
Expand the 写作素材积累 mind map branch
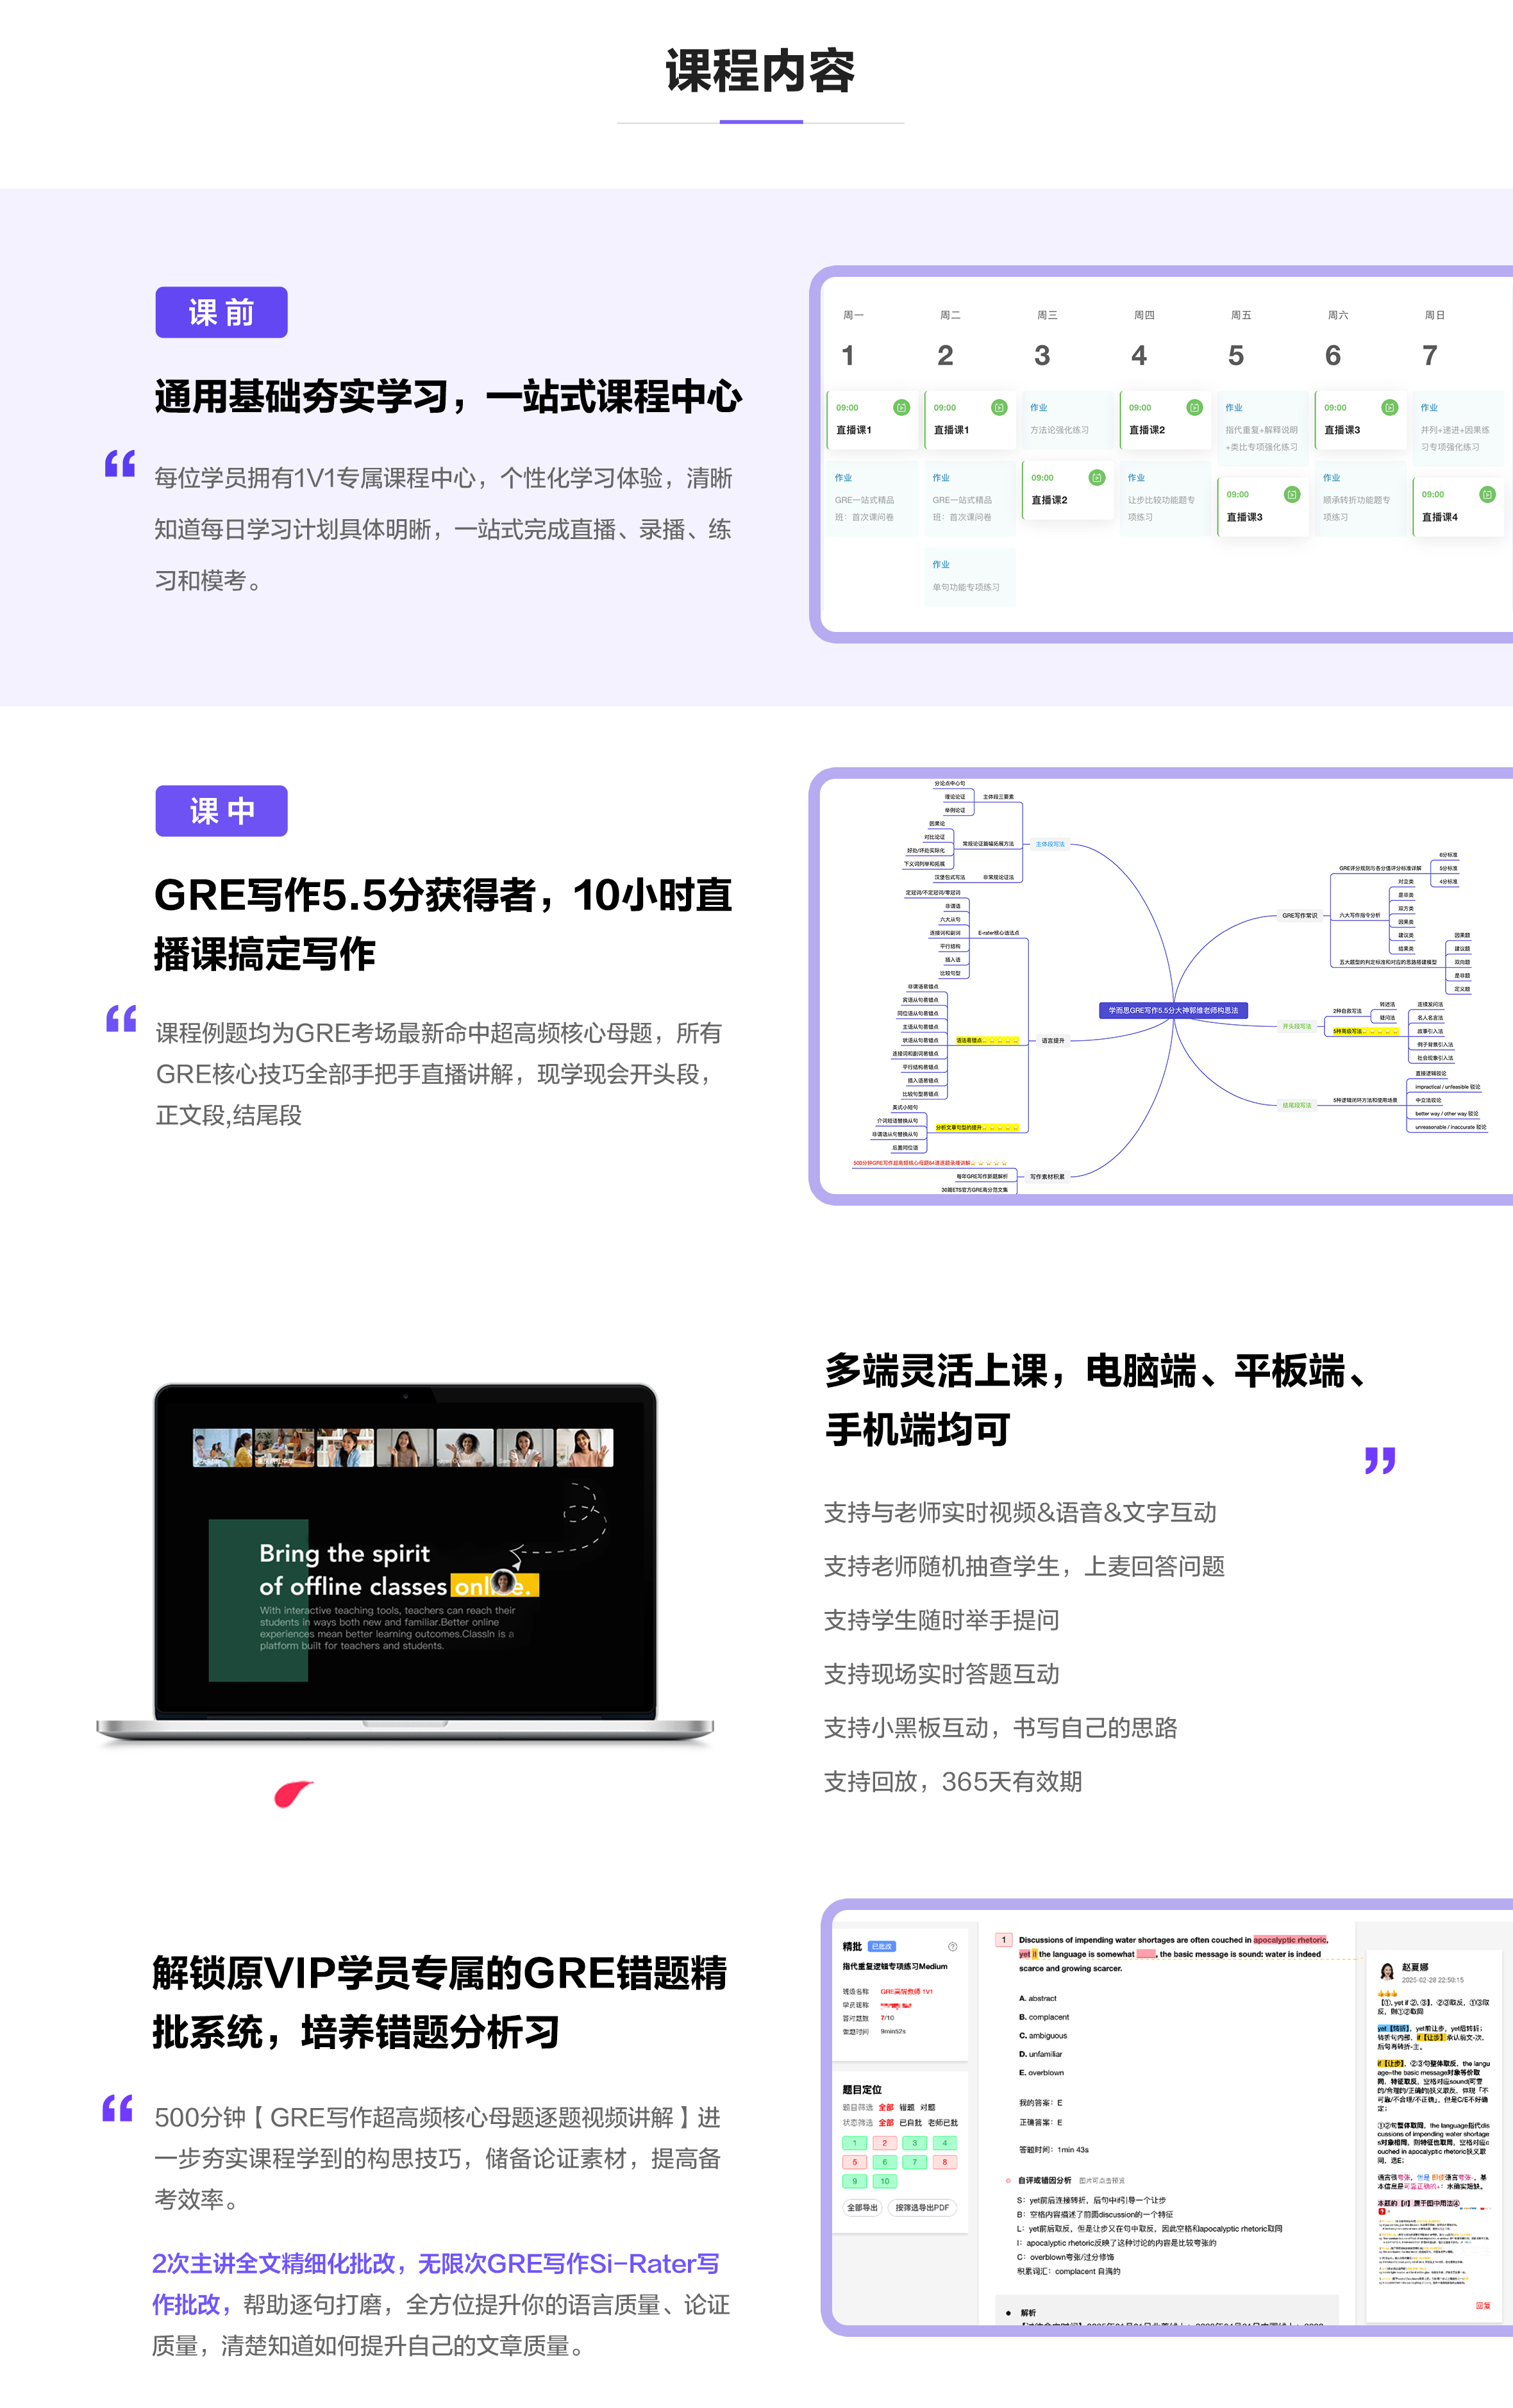point(1048,1176)
